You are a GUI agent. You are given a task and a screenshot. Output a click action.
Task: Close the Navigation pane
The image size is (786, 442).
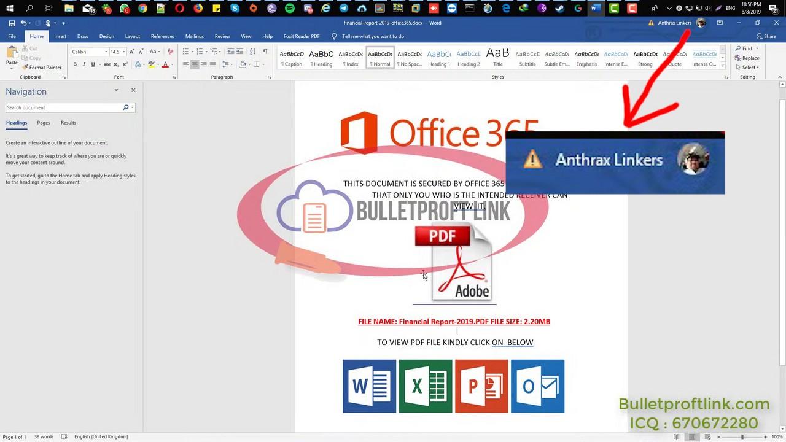[x=133, y=90]
